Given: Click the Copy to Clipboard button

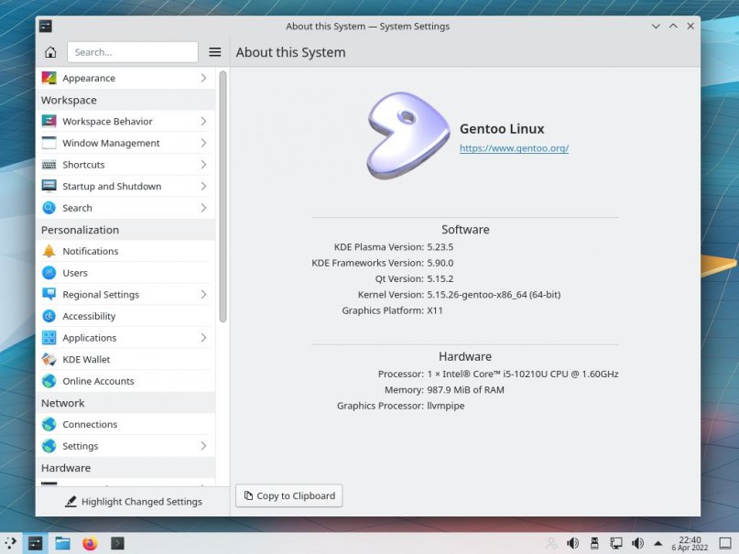Looking at the screenshot, I should coord(288,495).
